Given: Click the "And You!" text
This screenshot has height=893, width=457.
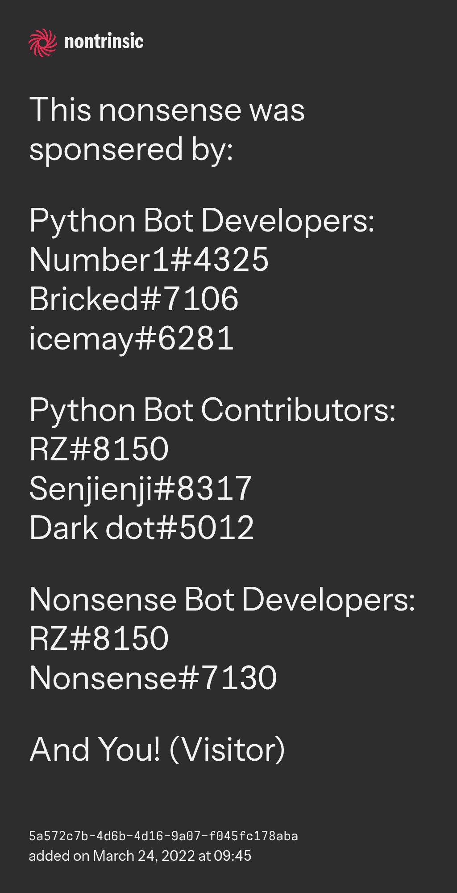Looking at the screenshot, I should click(x=95, y=750).
